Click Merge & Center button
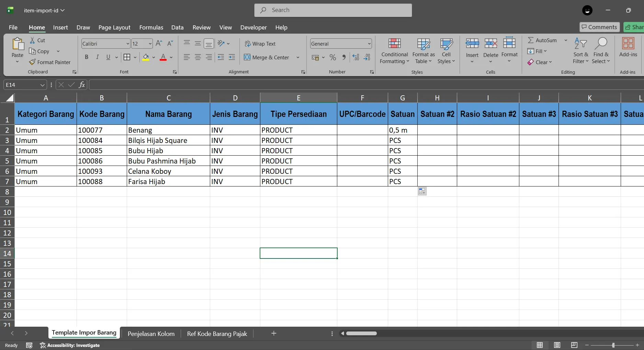Image resolution: width=644 pixels, height=350 pixels. [x=267, y=57]
